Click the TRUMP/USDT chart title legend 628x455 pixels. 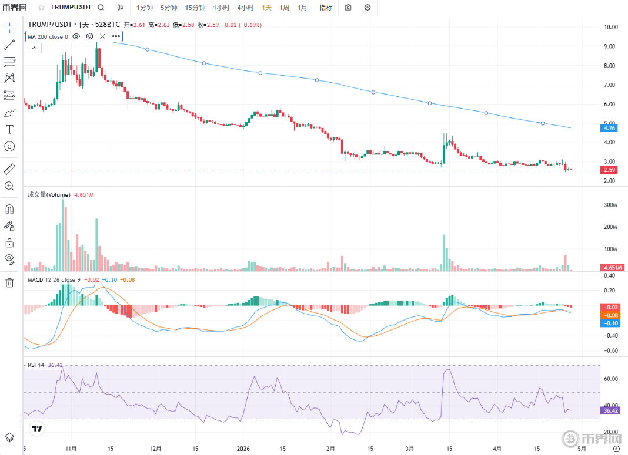(x=74, y=25)
